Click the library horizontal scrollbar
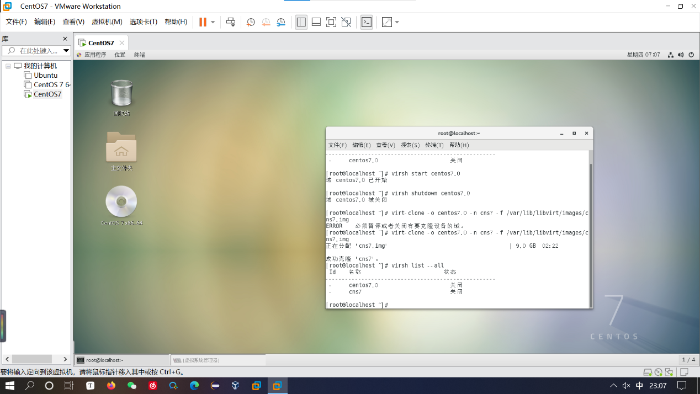 pyautogui.click(x=33, y=359)
